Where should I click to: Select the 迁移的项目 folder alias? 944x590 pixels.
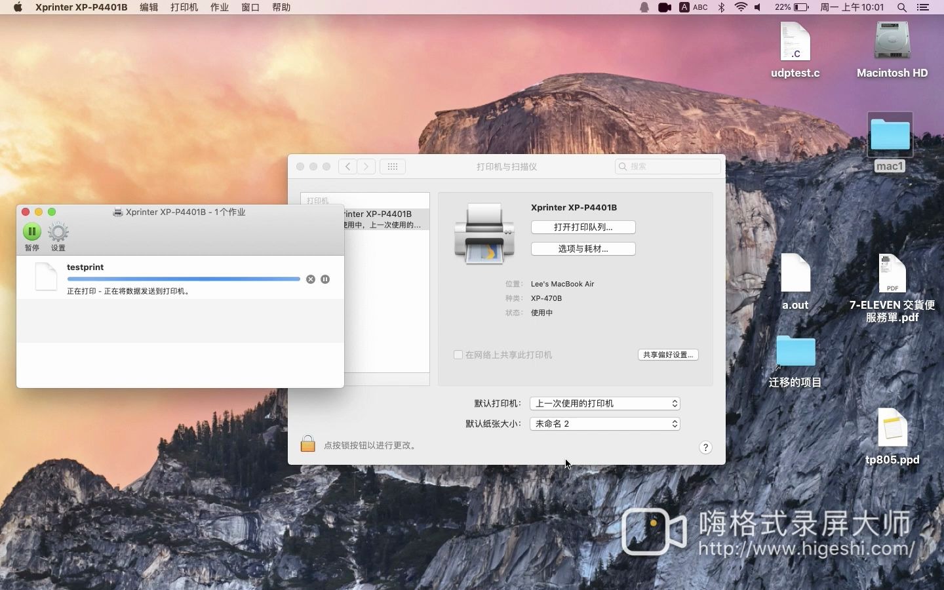(795, 362)
